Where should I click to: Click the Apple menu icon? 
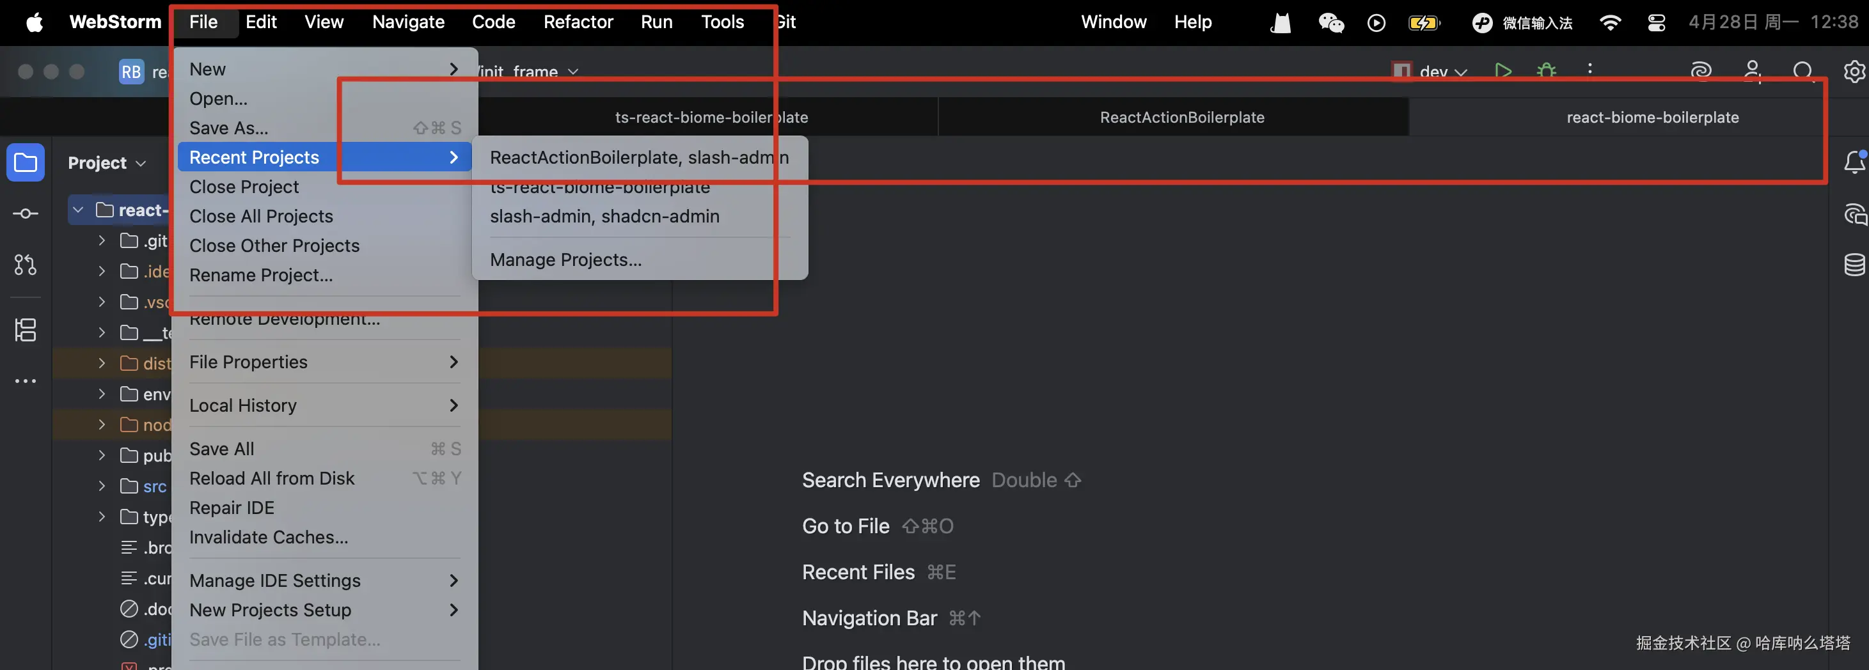34,22
